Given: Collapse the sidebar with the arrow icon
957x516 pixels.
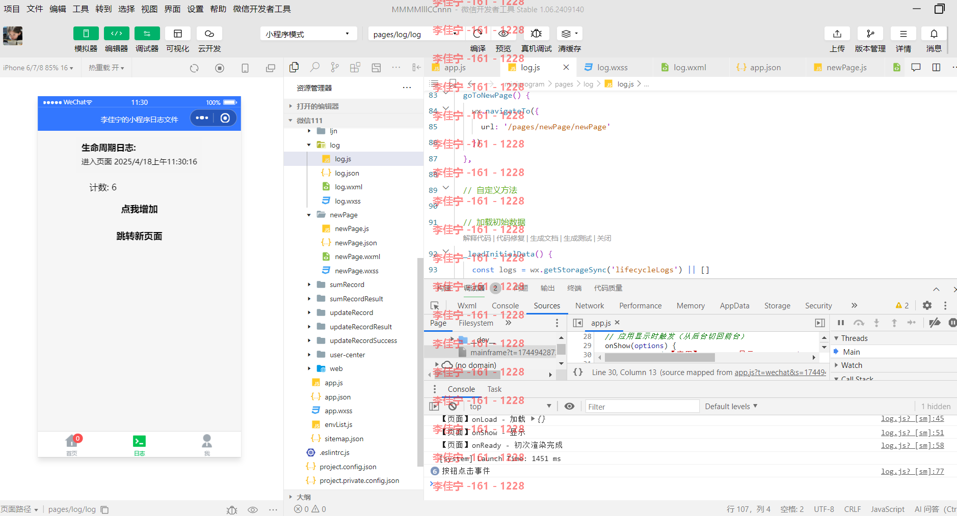Looking at the screenshot, I should pos(417,67).
